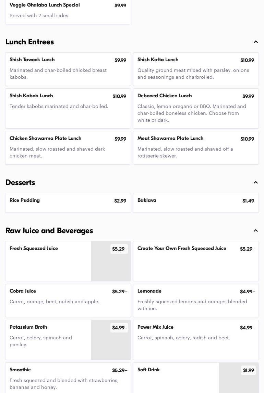Click the Soft Drink image placeholder

point(239,382)
